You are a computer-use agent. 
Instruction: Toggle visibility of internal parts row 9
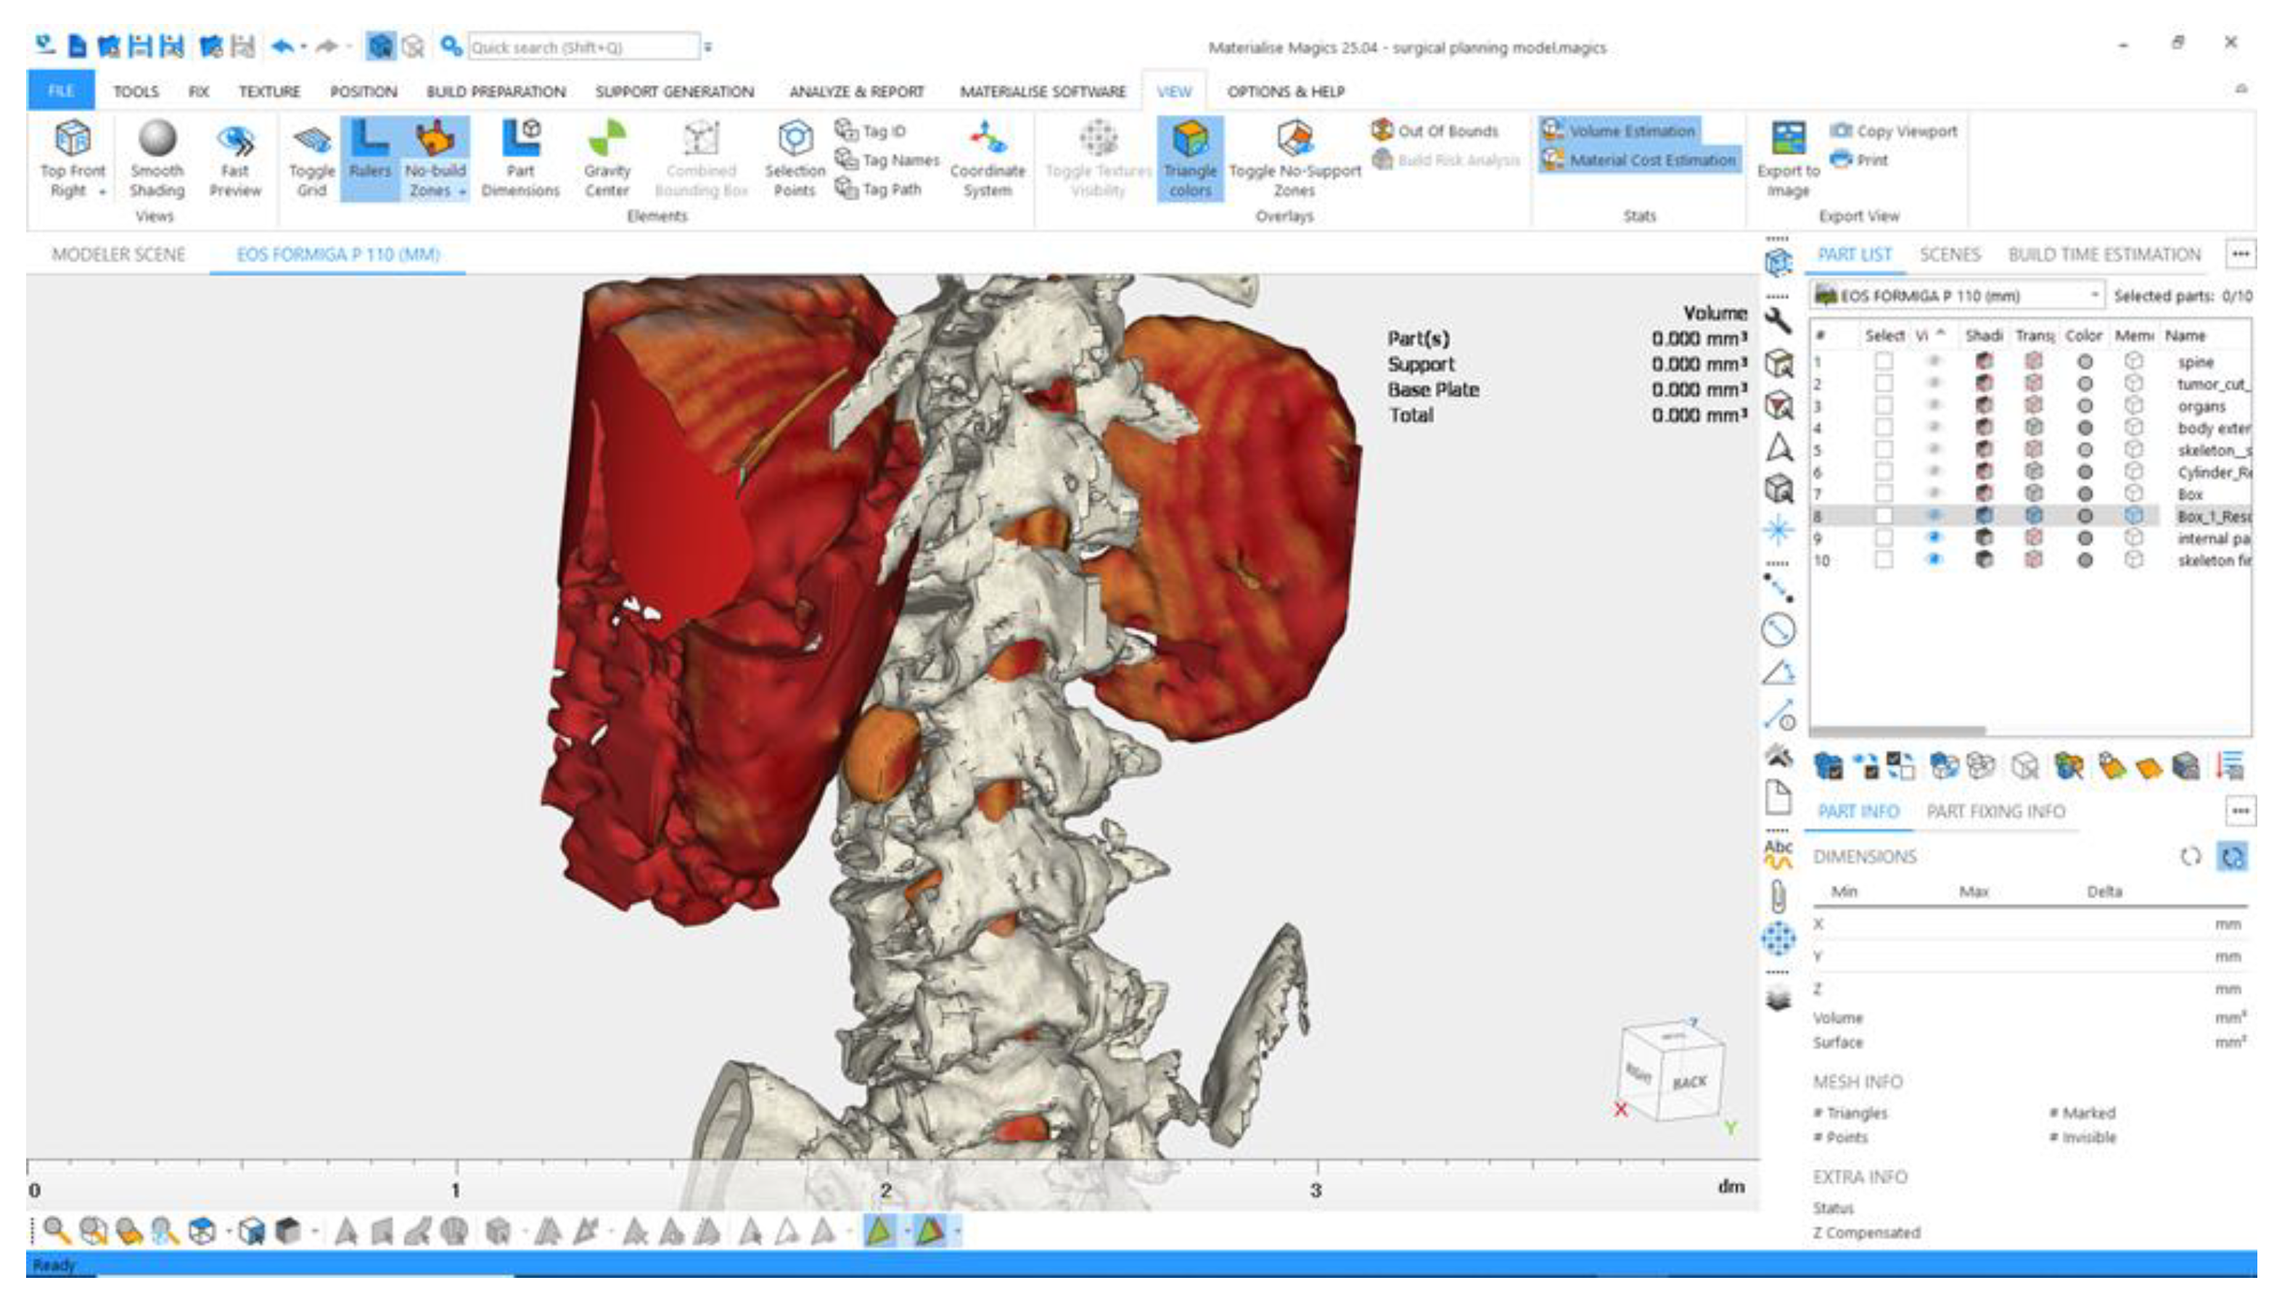coord(1934,538)
